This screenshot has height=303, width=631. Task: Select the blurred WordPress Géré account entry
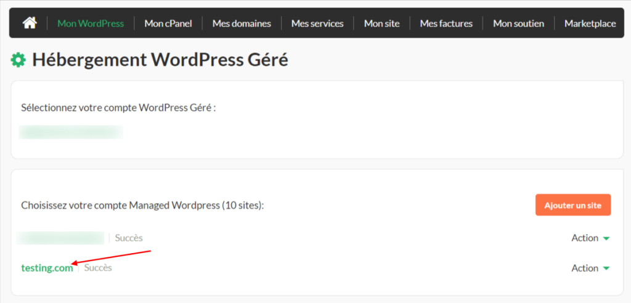pos(71,132)
